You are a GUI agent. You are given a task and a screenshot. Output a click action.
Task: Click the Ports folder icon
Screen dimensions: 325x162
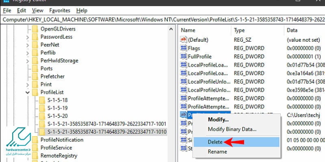click(35, 68)
